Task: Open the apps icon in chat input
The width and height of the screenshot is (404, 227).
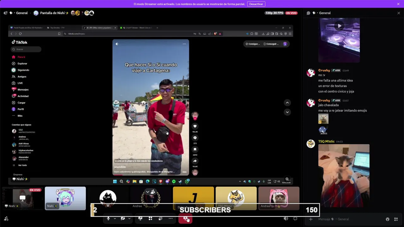Action: [396, 219]
